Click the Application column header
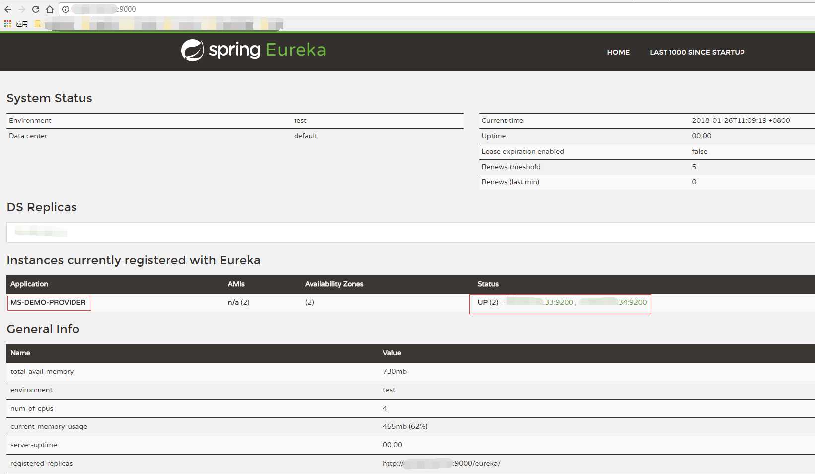The image size is (815, 474). (29, 284)
